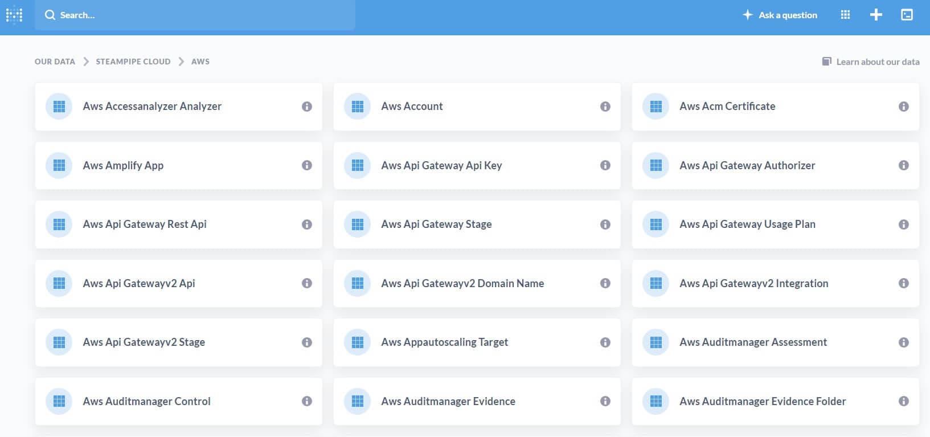The image size is (930, 437).
Task: Open the Aws Api Gateway Stage table
Action: 477,224
